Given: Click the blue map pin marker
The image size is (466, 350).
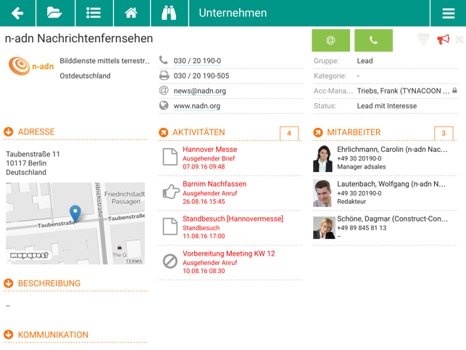Looking at the screenshot, I should click(75, 213).
